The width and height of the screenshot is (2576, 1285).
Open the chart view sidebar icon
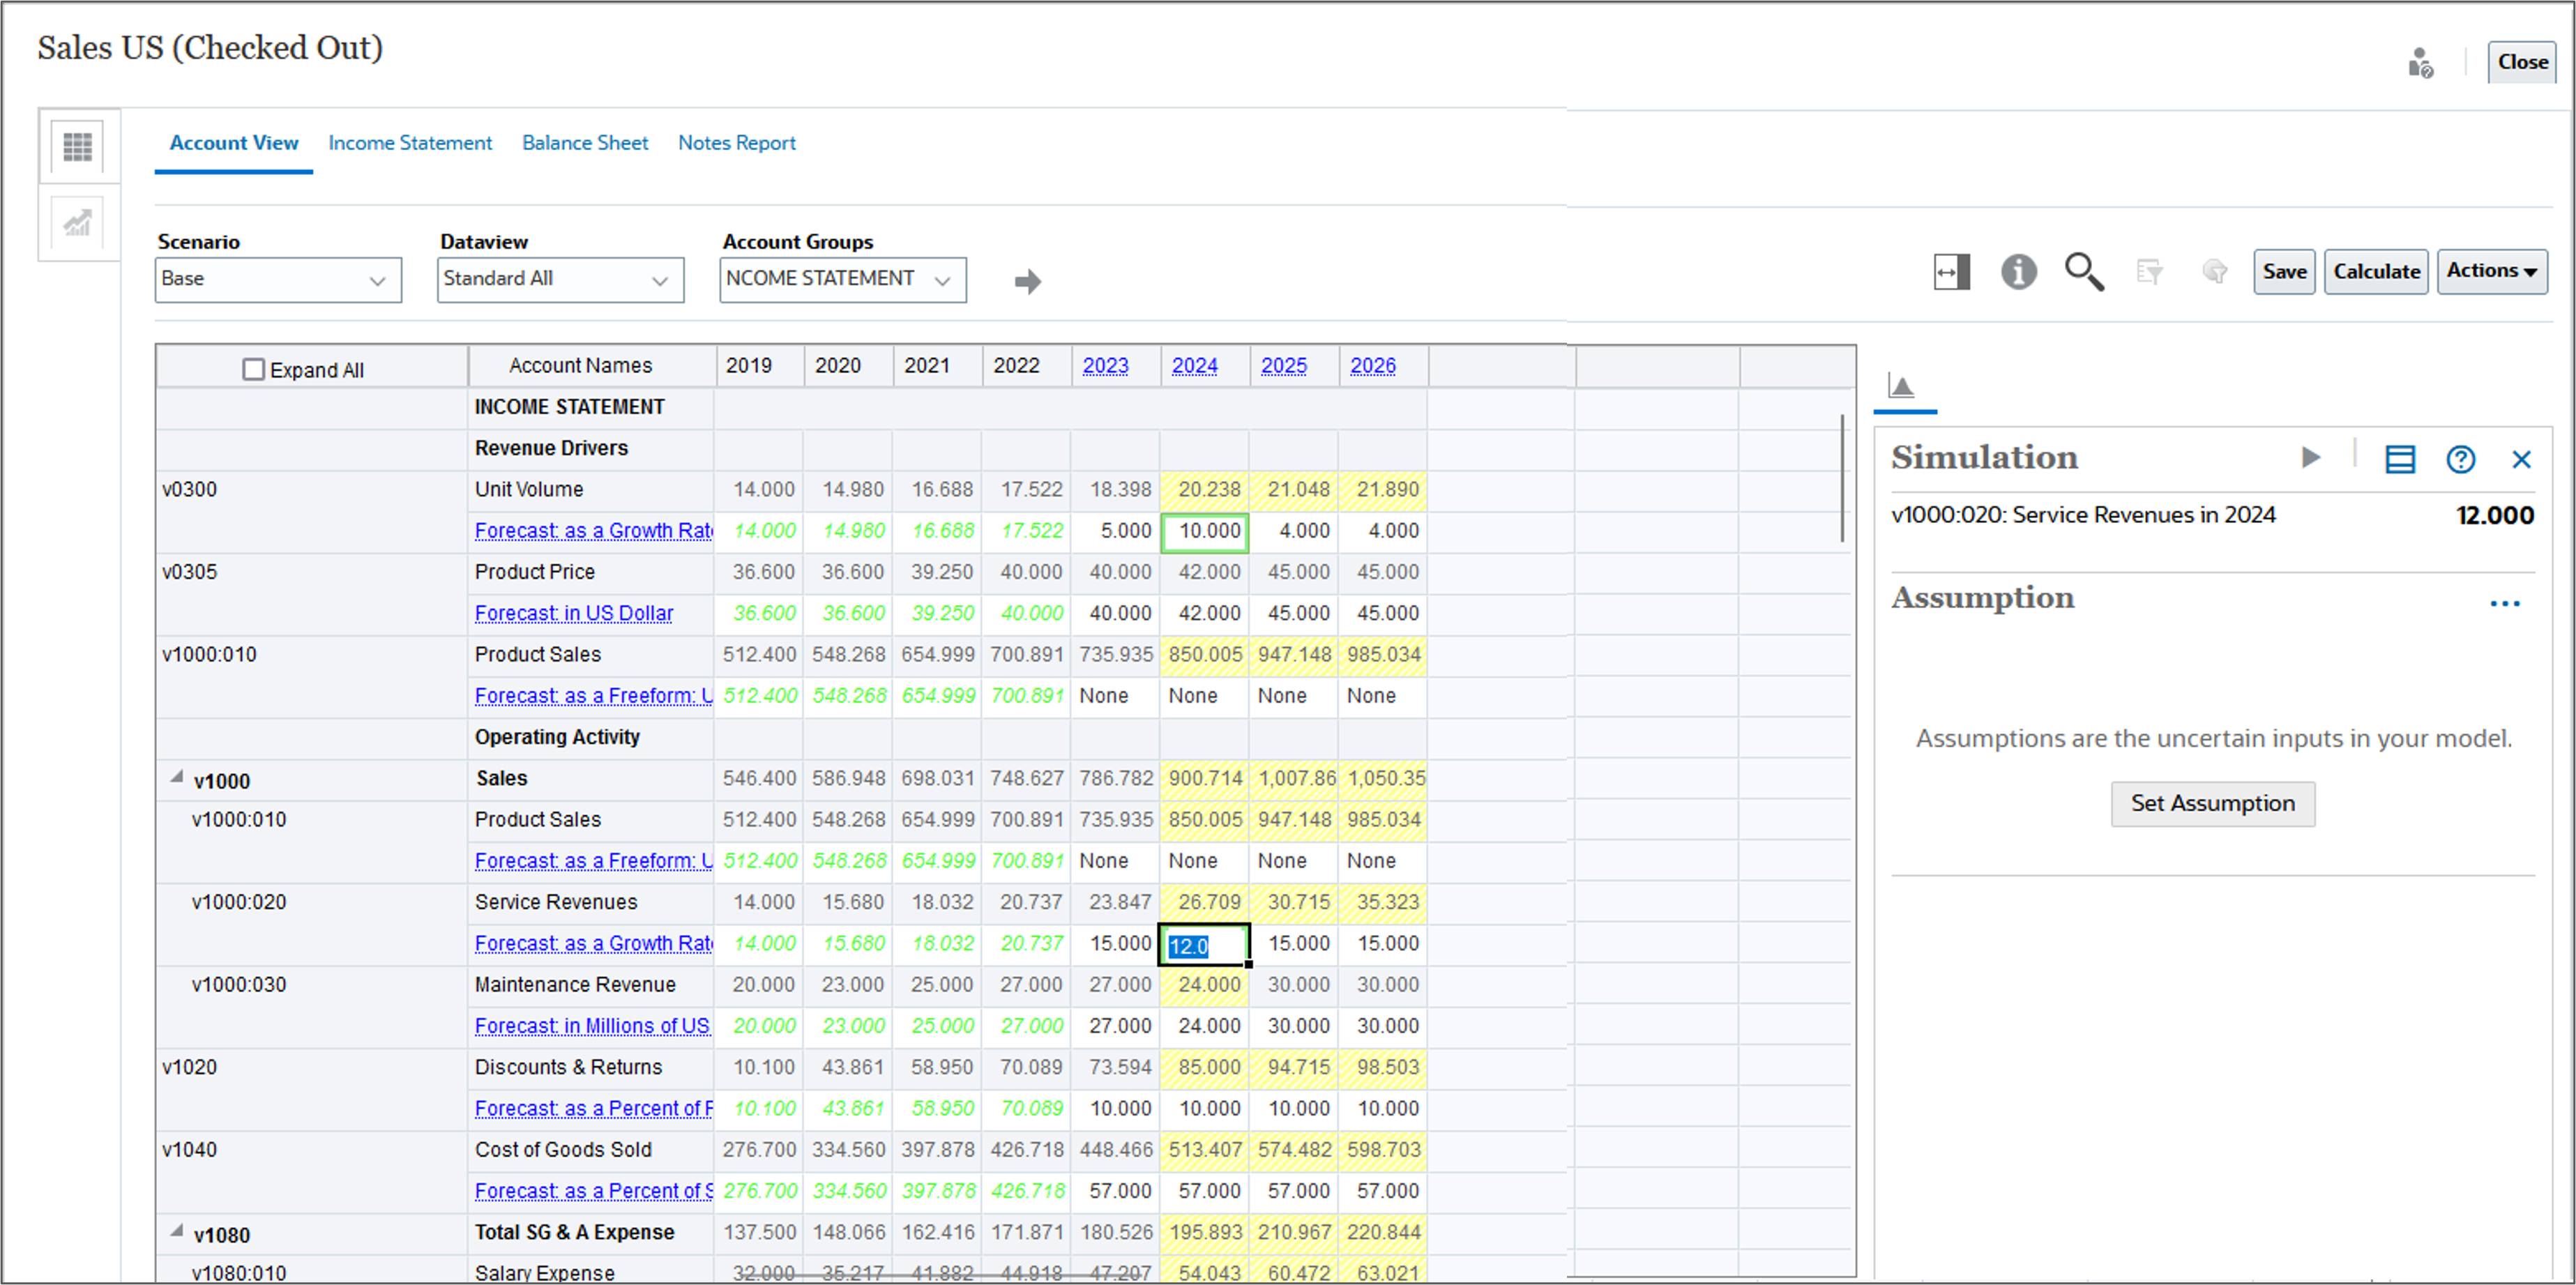[78, 222]
